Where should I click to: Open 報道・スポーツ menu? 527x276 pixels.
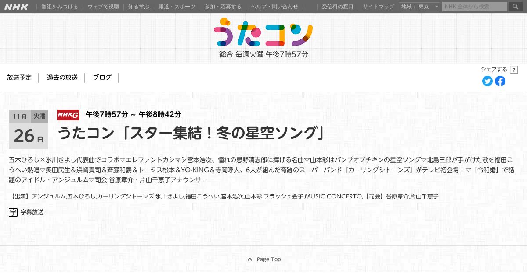click(x=177, y=7)
